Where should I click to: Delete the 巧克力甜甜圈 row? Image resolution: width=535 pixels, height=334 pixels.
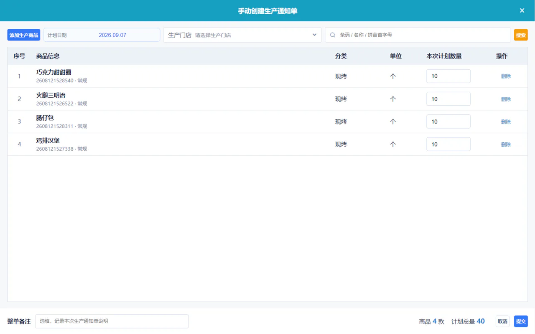506,76
